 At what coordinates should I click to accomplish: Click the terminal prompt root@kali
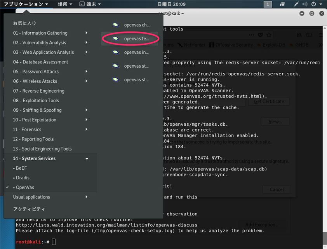click(28, 242)
